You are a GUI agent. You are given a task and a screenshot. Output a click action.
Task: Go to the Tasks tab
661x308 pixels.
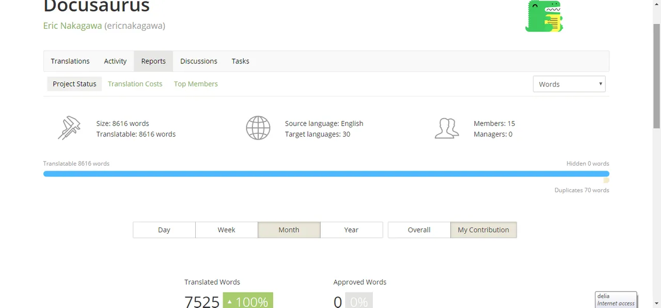tap(241, 61)
